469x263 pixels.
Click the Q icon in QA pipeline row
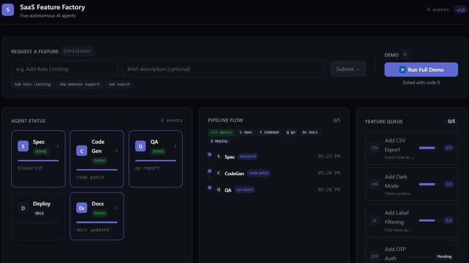pyautogui.click(x=219, y=190)
